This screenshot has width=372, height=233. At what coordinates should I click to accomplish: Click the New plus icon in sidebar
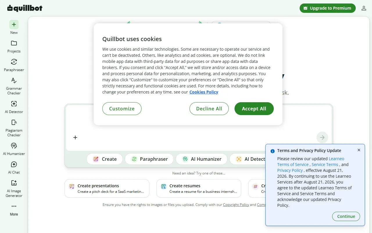[14, 24]
